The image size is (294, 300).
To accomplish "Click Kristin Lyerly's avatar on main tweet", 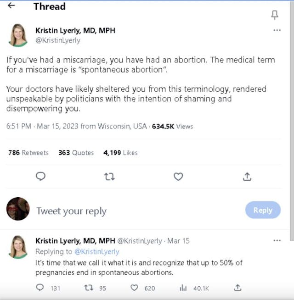I will pos(18,35).
